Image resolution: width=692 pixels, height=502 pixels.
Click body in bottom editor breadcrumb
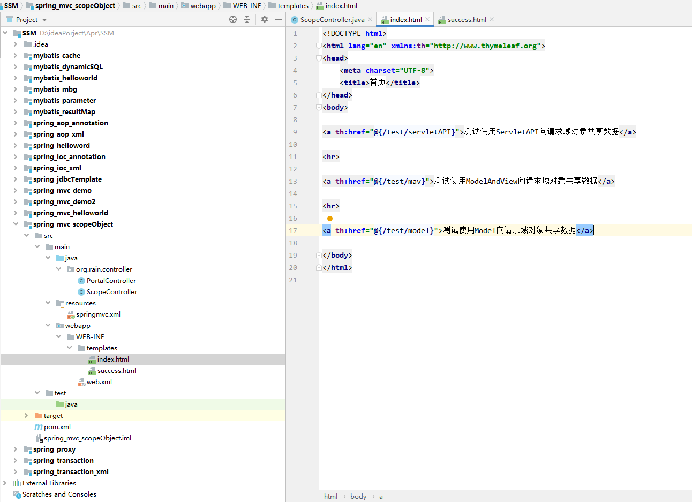click(x=358, y=496)
